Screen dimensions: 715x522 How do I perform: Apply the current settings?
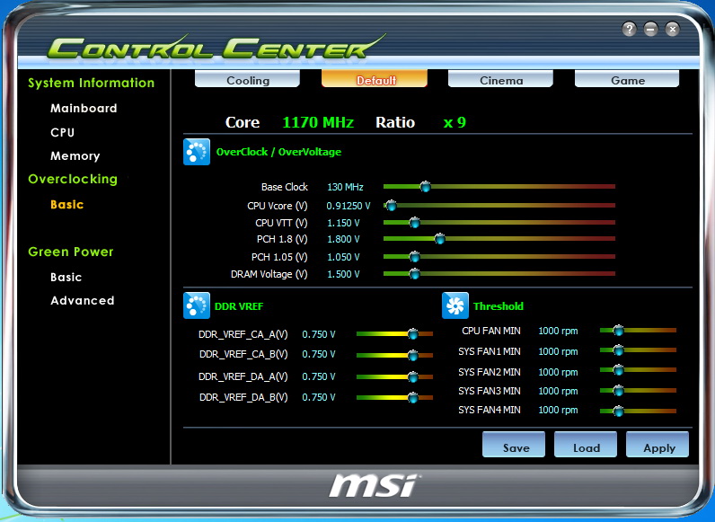[x=658, y=447]
